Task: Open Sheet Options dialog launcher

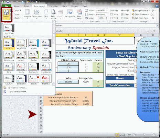Action: [x=129, y=22]
